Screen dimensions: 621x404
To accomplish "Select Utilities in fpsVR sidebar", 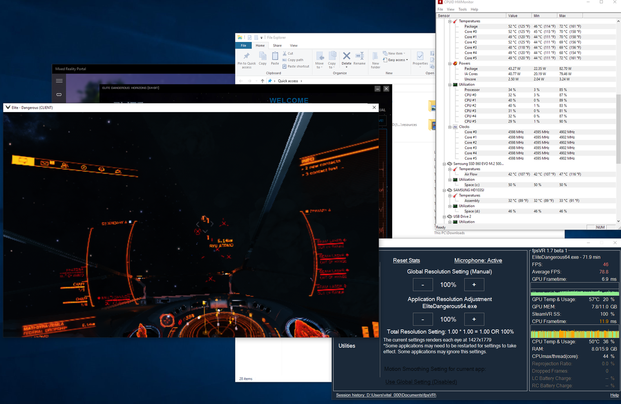I will coord(347,346).
